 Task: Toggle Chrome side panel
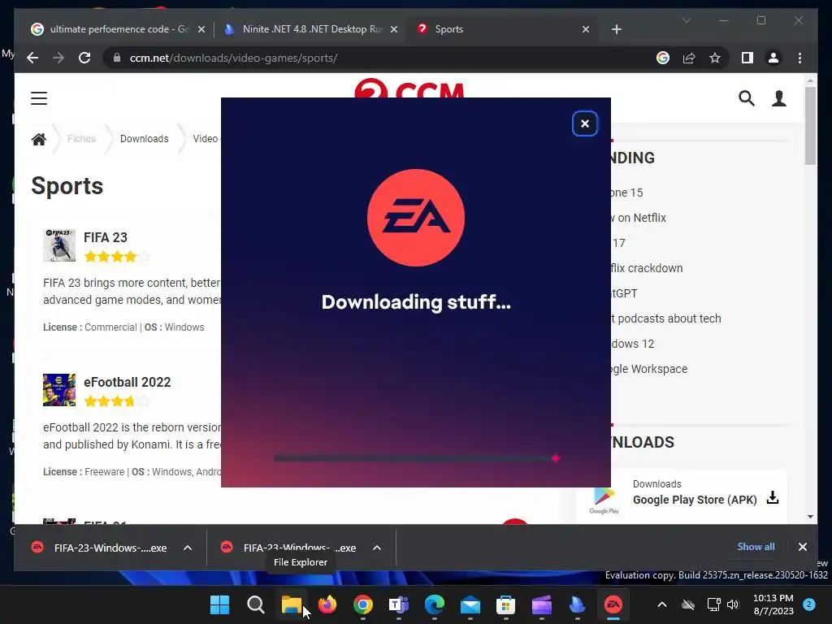(x=747, y=58)
